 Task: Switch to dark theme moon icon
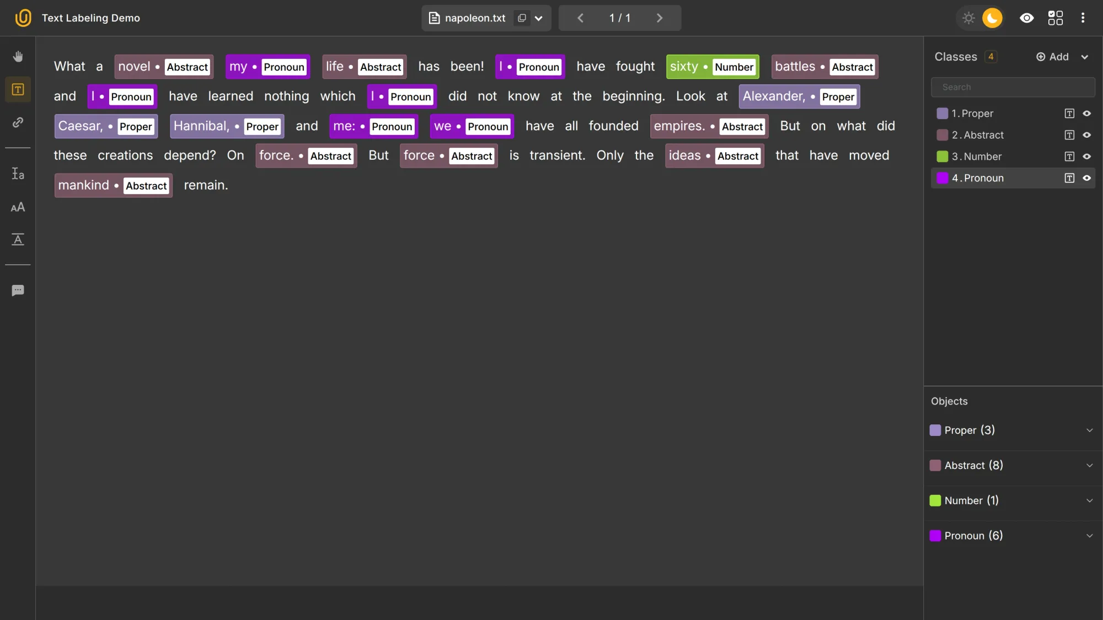pyautogui.click(x=992, y=18)
